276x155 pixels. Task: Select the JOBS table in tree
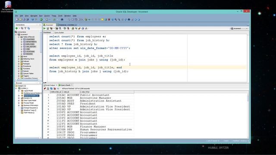pyautogui.click(x=28, y=49)
